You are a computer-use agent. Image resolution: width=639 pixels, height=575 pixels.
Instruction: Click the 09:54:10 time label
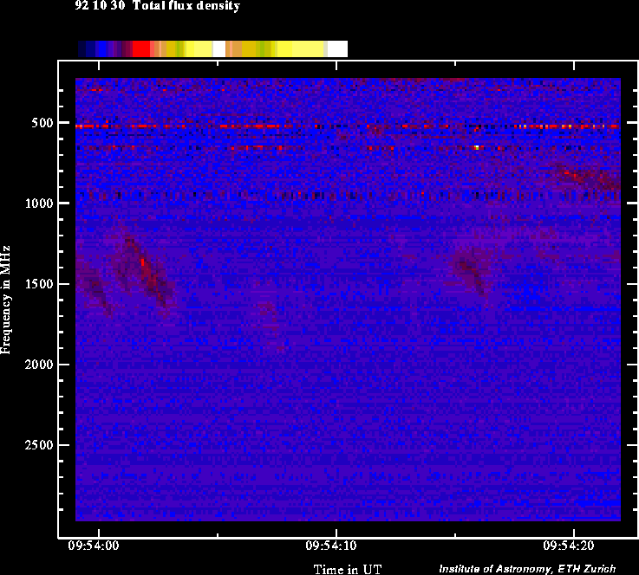coord(331,546)
